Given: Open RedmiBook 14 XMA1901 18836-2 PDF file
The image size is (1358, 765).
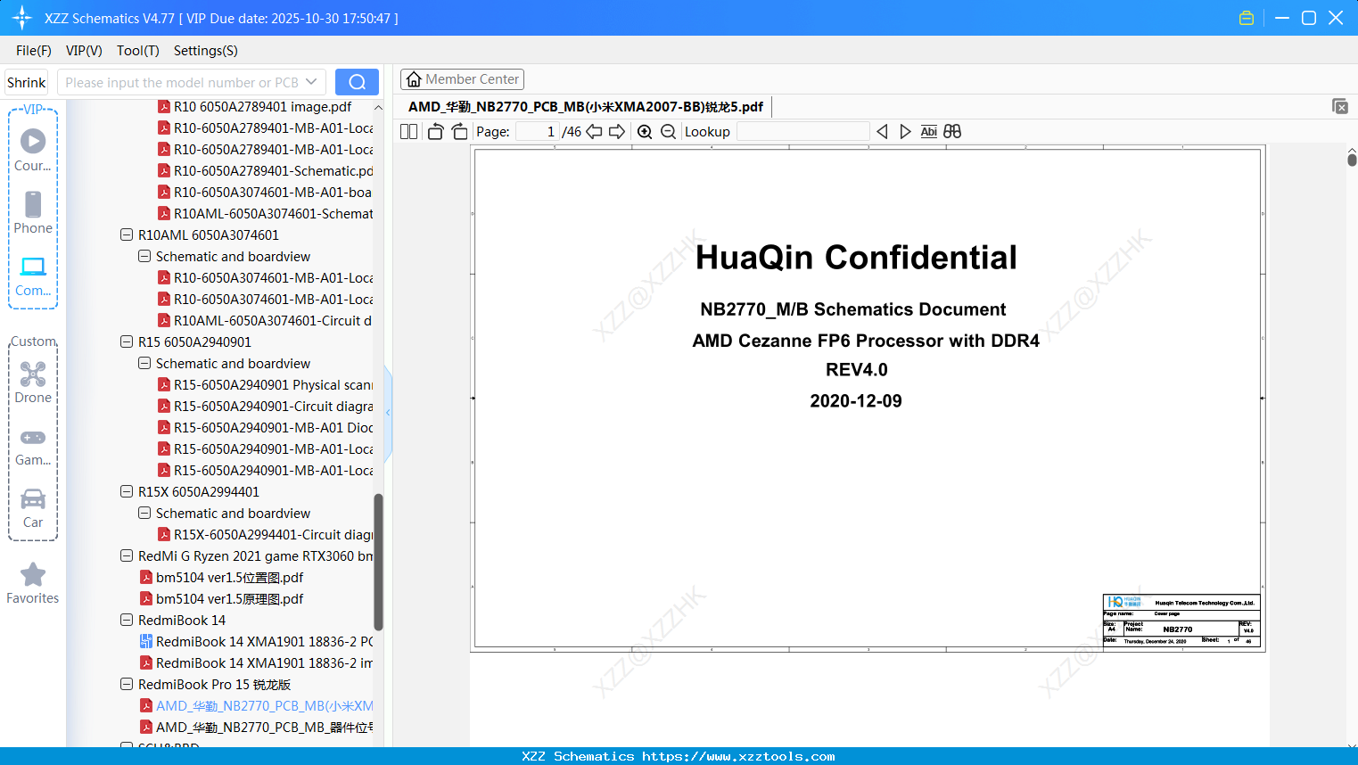Looking at the screenshot, I should tap(257, 663).
